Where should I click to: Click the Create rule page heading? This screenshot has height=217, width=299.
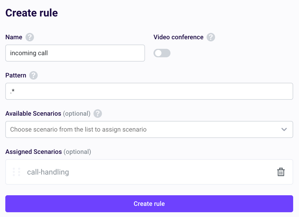coord(32,13)
